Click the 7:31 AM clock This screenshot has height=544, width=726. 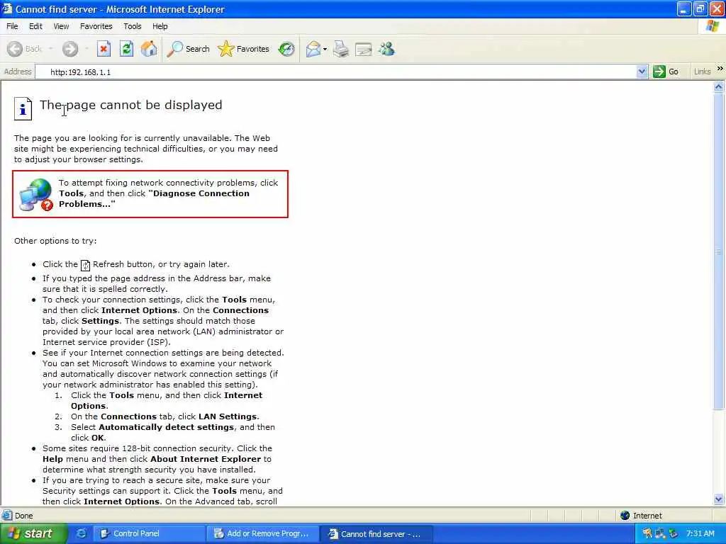(700, 533)
